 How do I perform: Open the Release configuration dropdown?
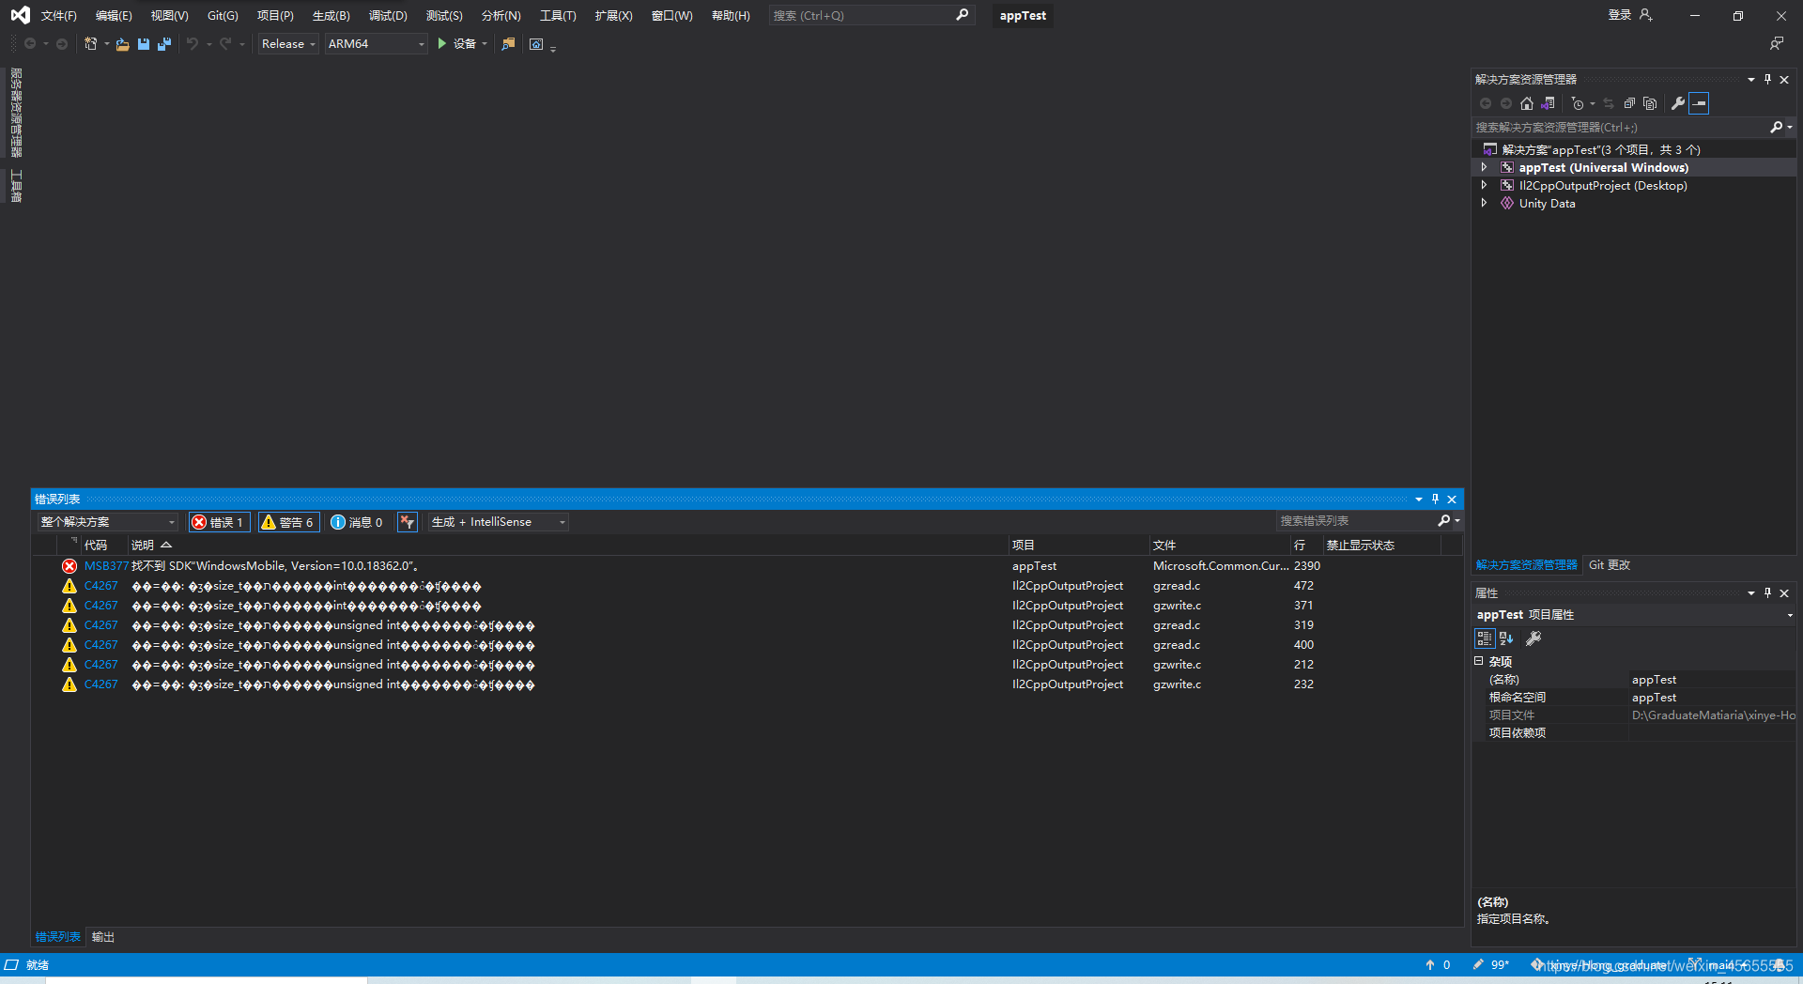(288, 44)
